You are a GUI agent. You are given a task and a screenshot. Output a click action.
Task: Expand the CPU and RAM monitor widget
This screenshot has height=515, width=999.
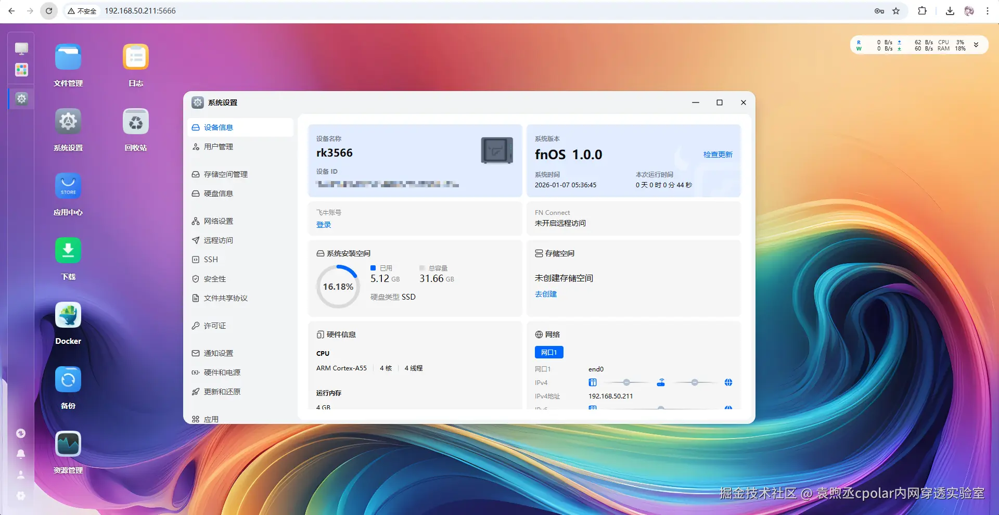(976, 45)
